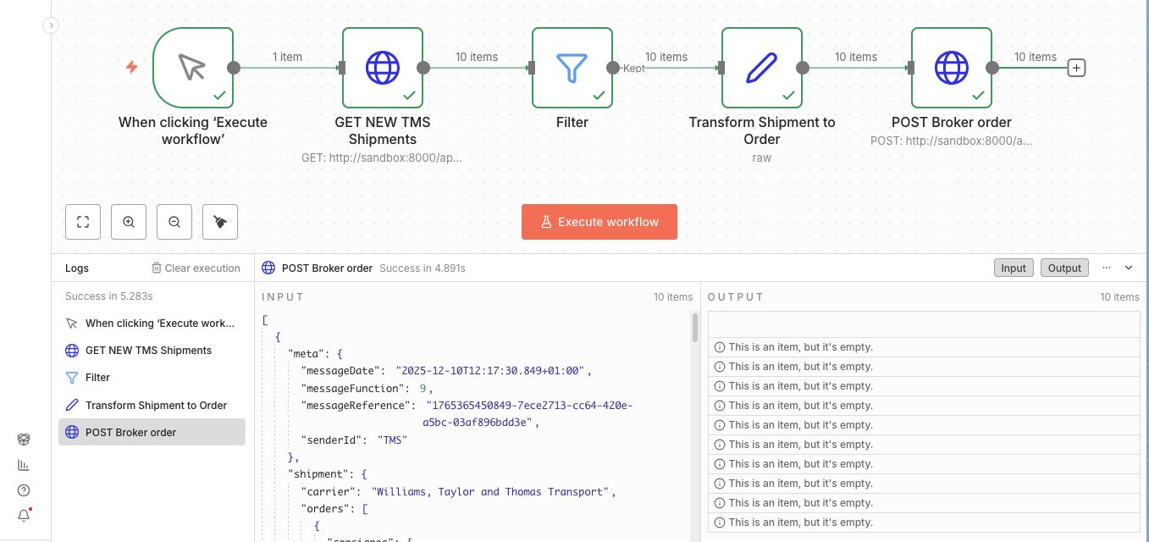Click Clear execution in Logs header
The image size is (1149, 542).
(x=196, y=268)
